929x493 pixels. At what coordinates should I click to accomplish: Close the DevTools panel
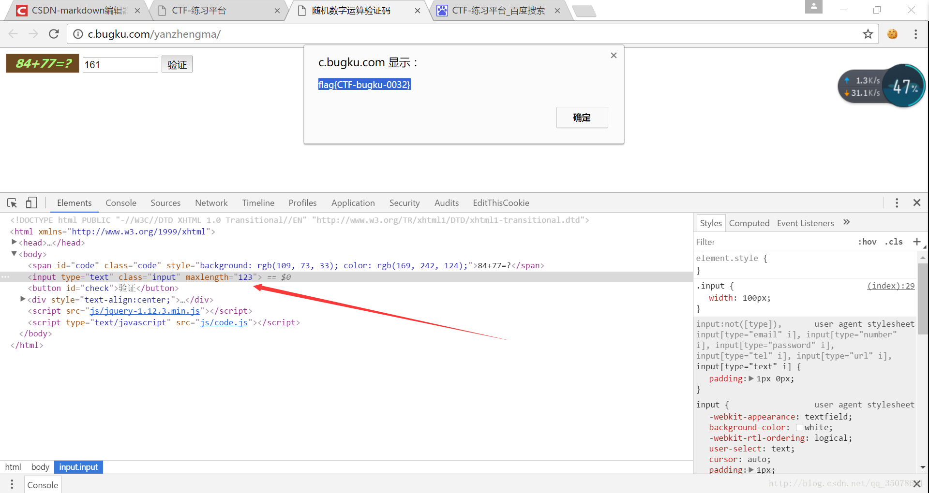click(x=917, y=203)
